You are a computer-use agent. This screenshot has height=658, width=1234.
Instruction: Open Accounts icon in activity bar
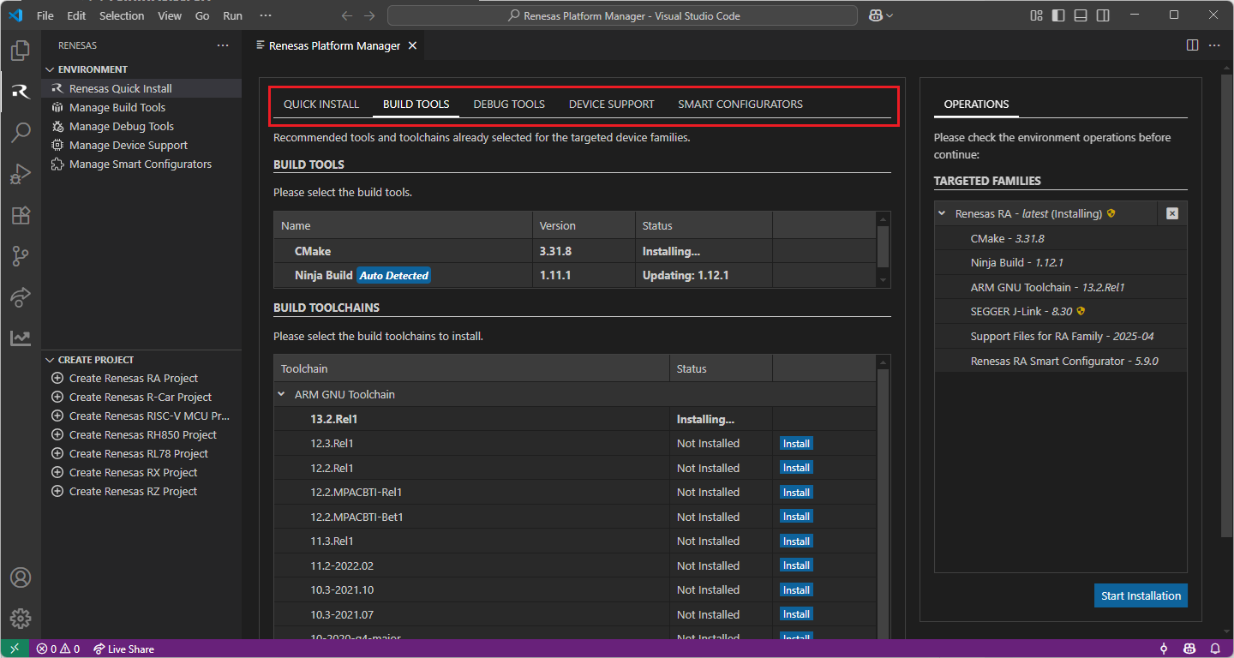pyautogui.click(x=21, y=577)
